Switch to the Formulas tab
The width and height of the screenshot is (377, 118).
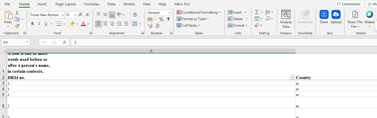tap(92, 4)
